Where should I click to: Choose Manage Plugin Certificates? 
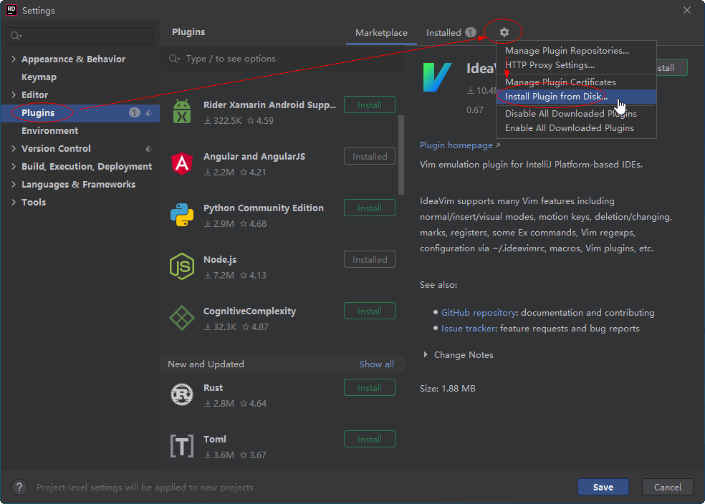click(x=576, y=82)
